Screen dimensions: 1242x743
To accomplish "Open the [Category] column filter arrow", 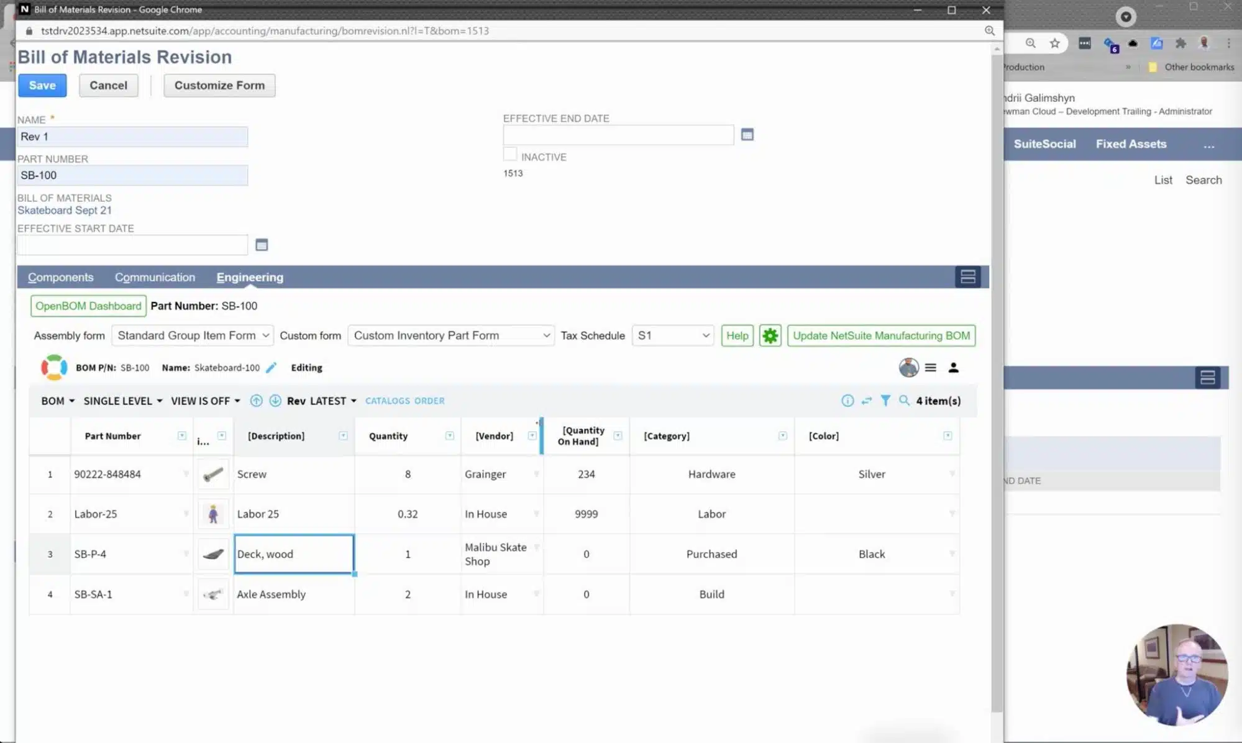I will click(x=782, y=435).
